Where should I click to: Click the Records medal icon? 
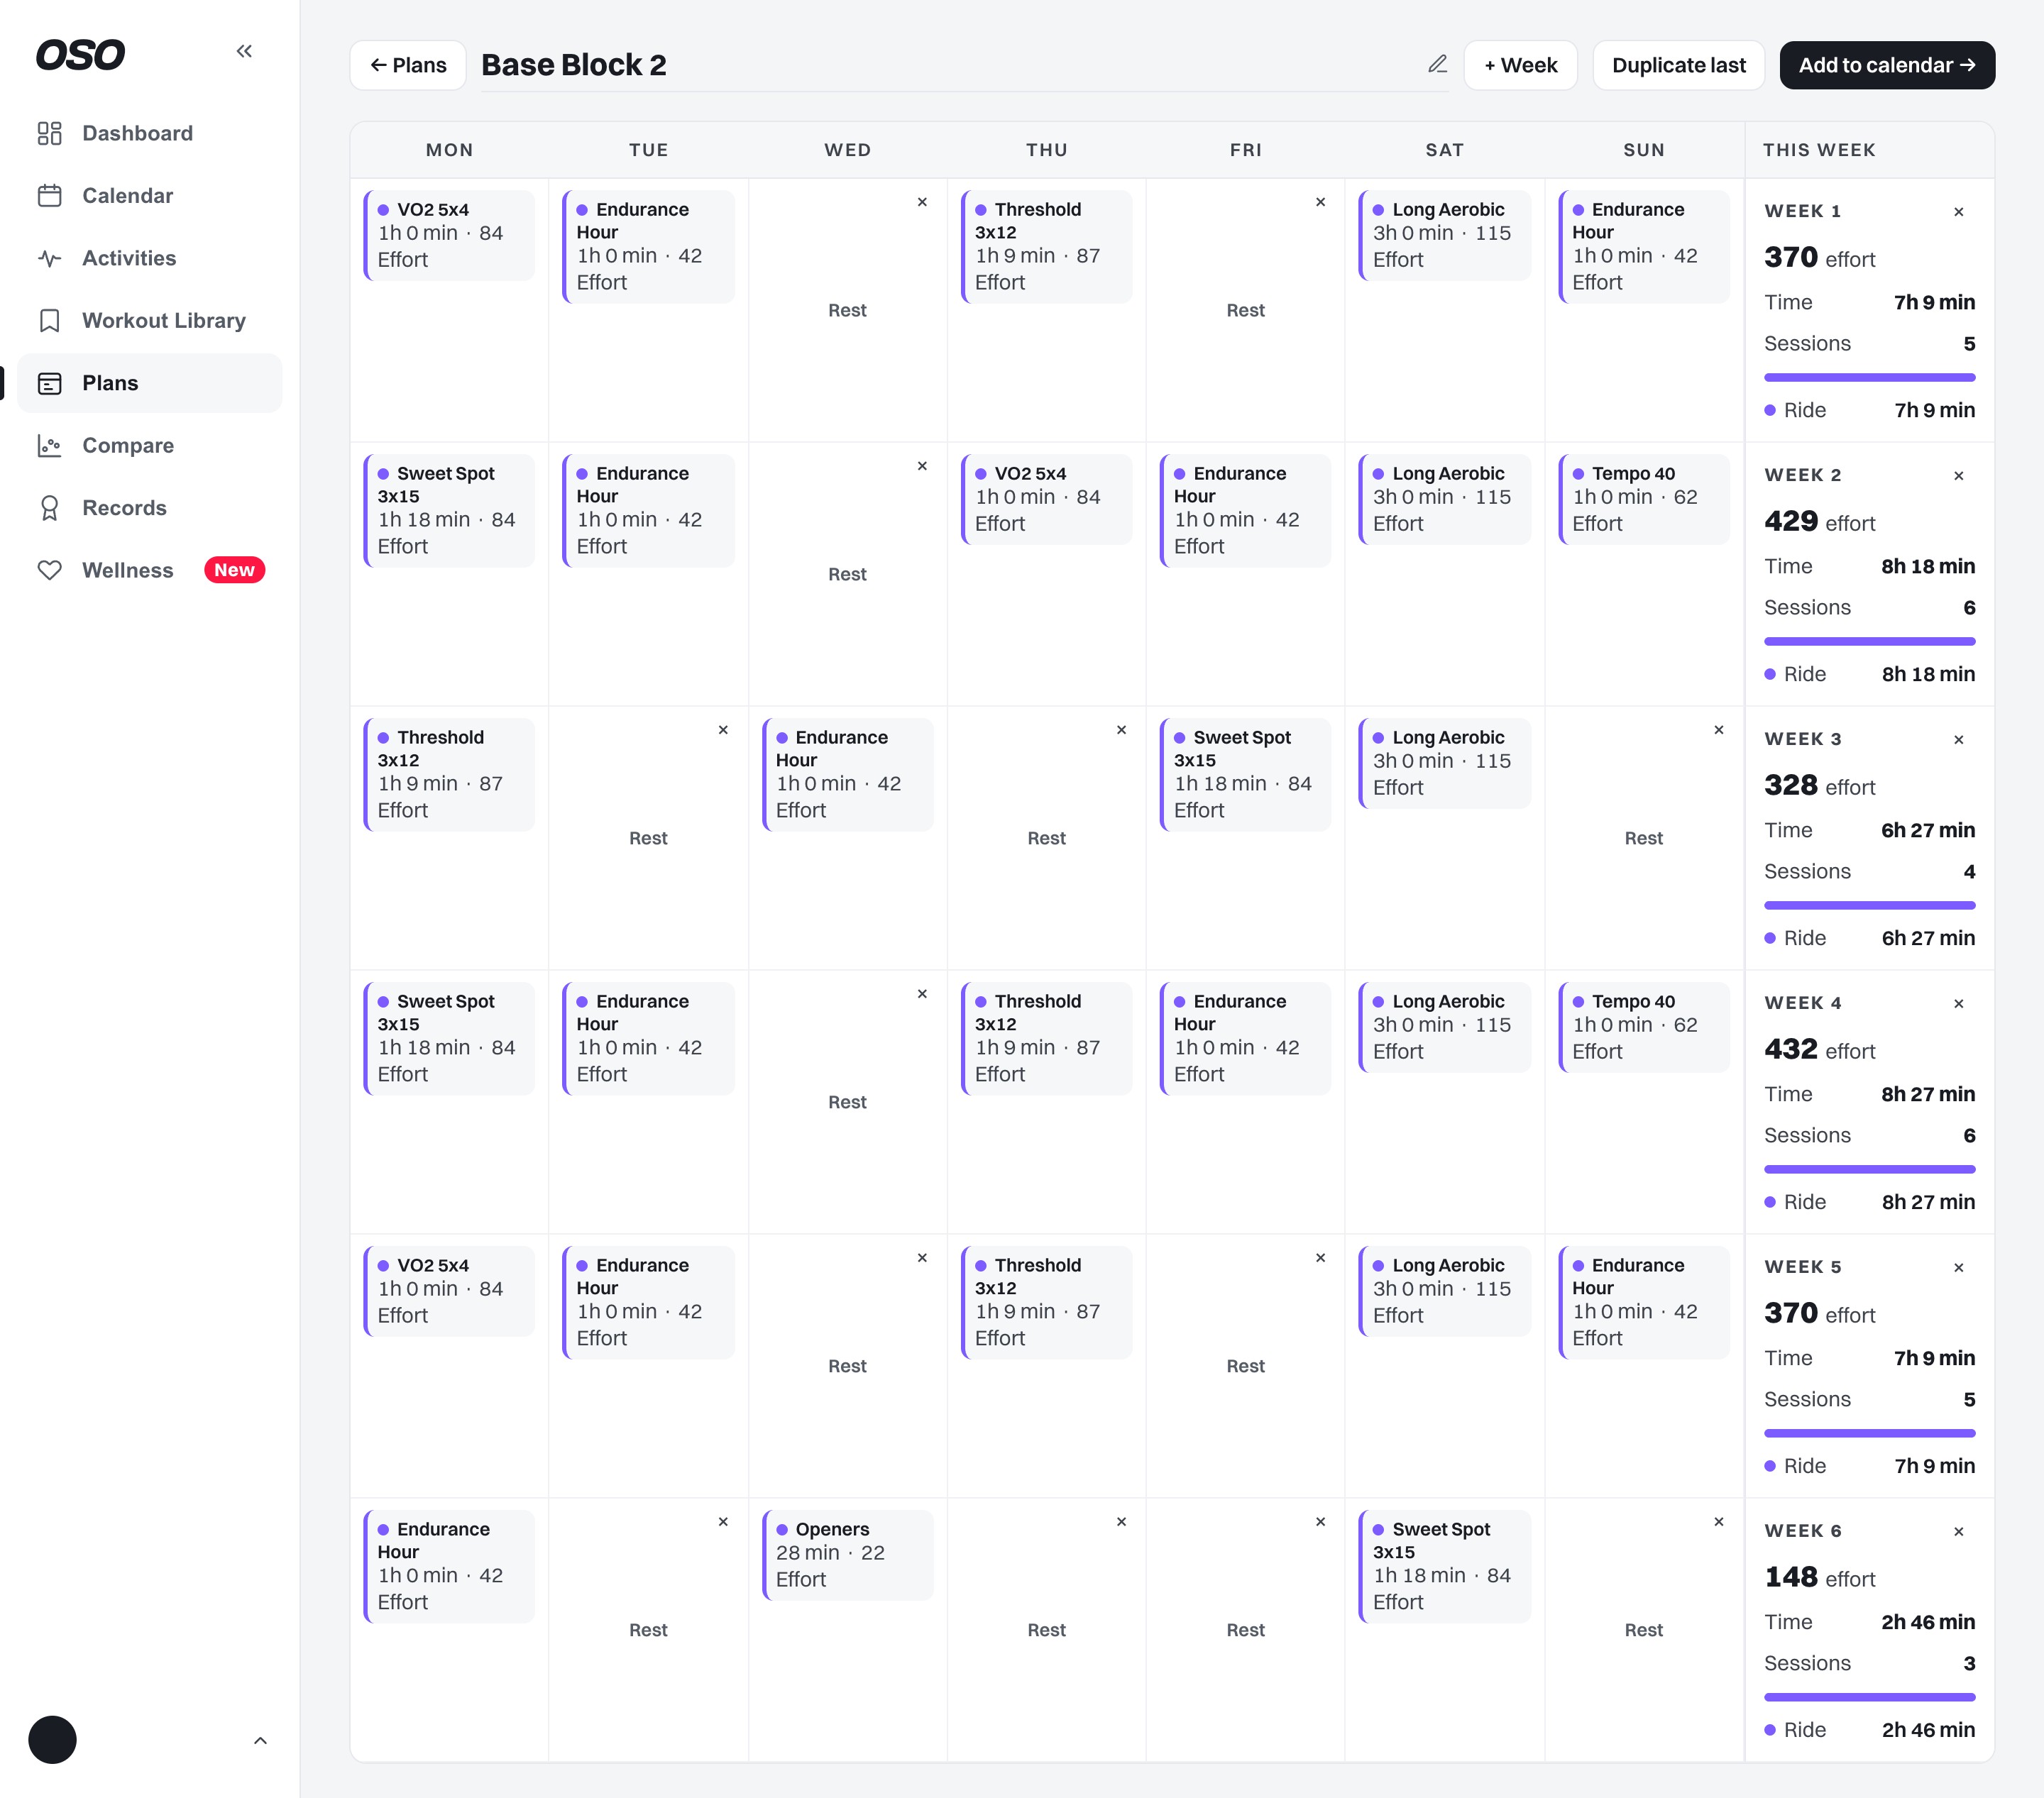[x=50, y=508]
